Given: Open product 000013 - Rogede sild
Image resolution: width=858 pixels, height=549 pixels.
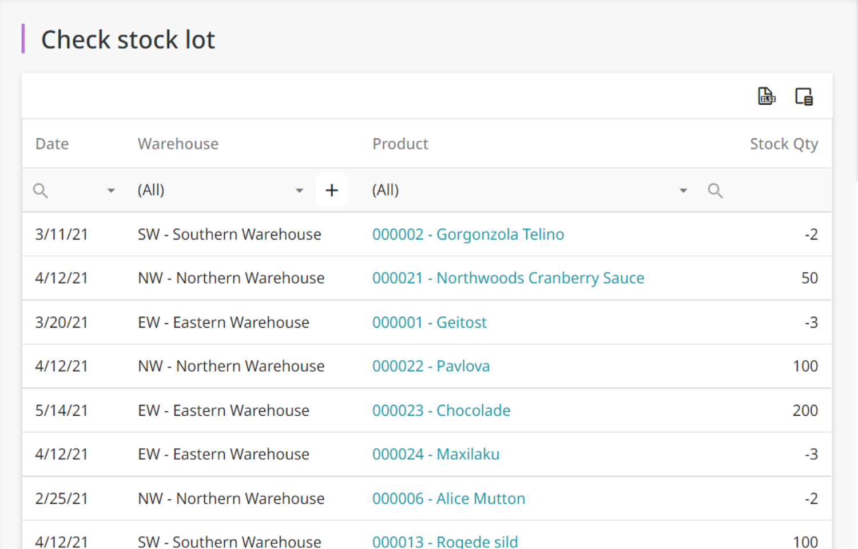Looking at the screenshot, I should [445, 541].
